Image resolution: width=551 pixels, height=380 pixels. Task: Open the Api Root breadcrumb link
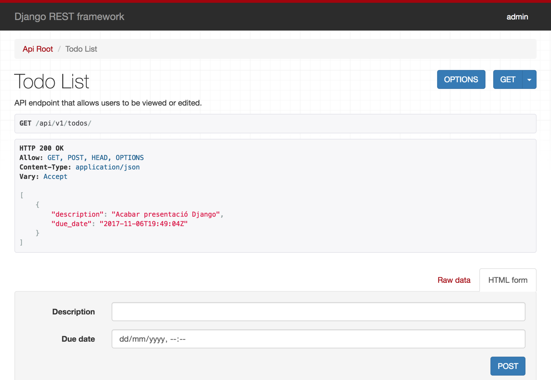[38, 49]
